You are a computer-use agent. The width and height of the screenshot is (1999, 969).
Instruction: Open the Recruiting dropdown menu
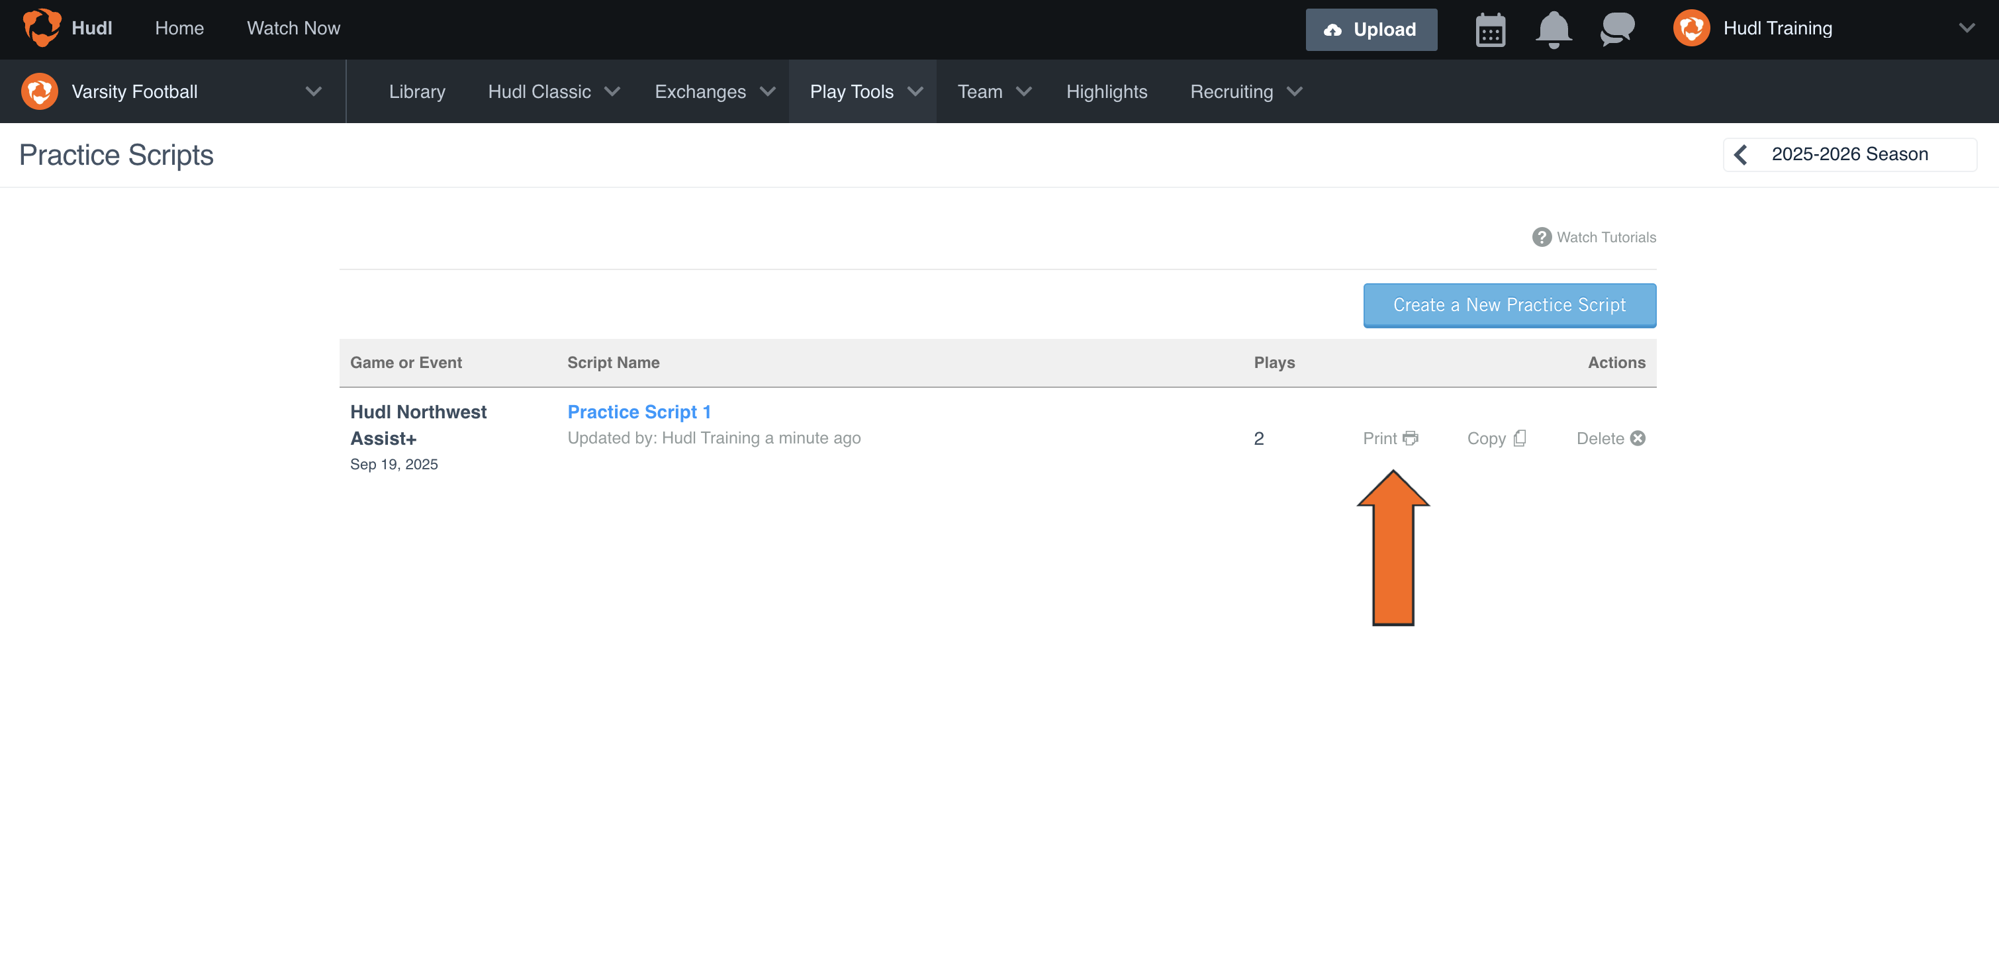(x=1246, y=91)
